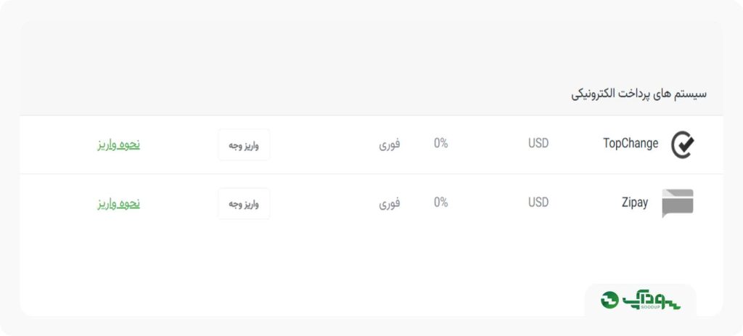Image resolution: width=743 pixels, height=336 pixels.
Task: Click the TopChange checkmark logo icon
Action: (x=683, y=144)
